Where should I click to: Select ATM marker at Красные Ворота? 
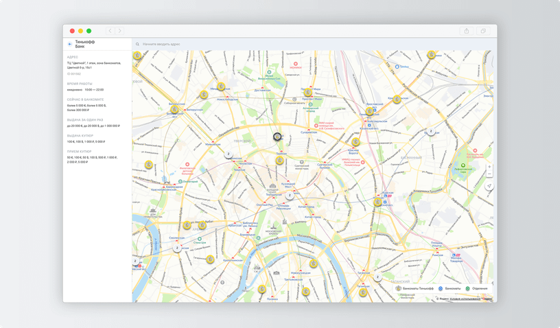(x=355, y=142)
